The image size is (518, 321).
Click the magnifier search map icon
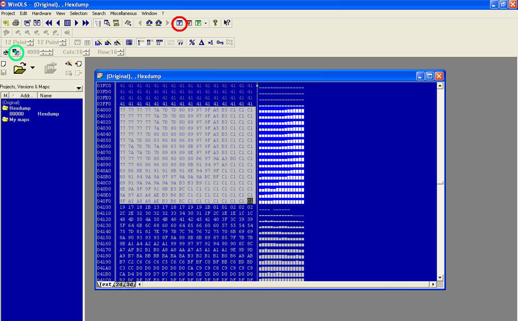point(107,23)
